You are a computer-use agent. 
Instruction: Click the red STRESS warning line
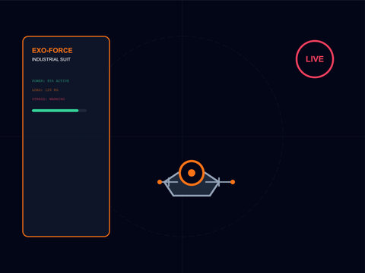point(49,99)
